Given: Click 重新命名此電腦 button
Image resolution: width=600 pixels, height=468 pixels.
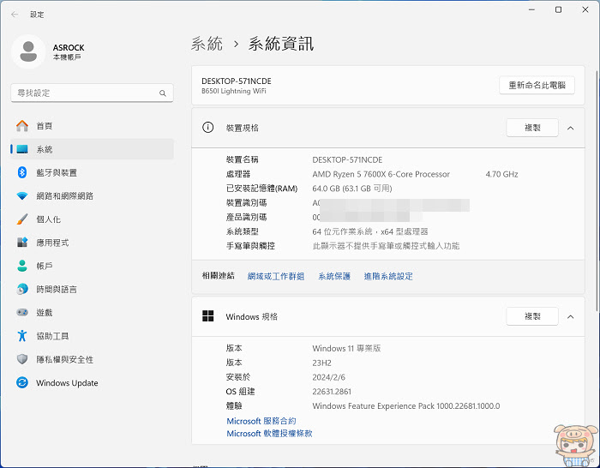Looking at the screenshot, I should click(537, 86).
